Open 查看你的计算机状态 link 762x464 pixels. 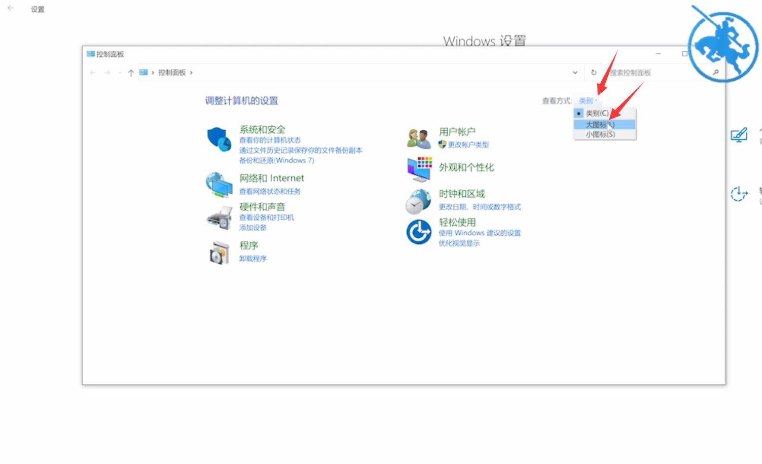pyautogui.click(x=270, y=140)
